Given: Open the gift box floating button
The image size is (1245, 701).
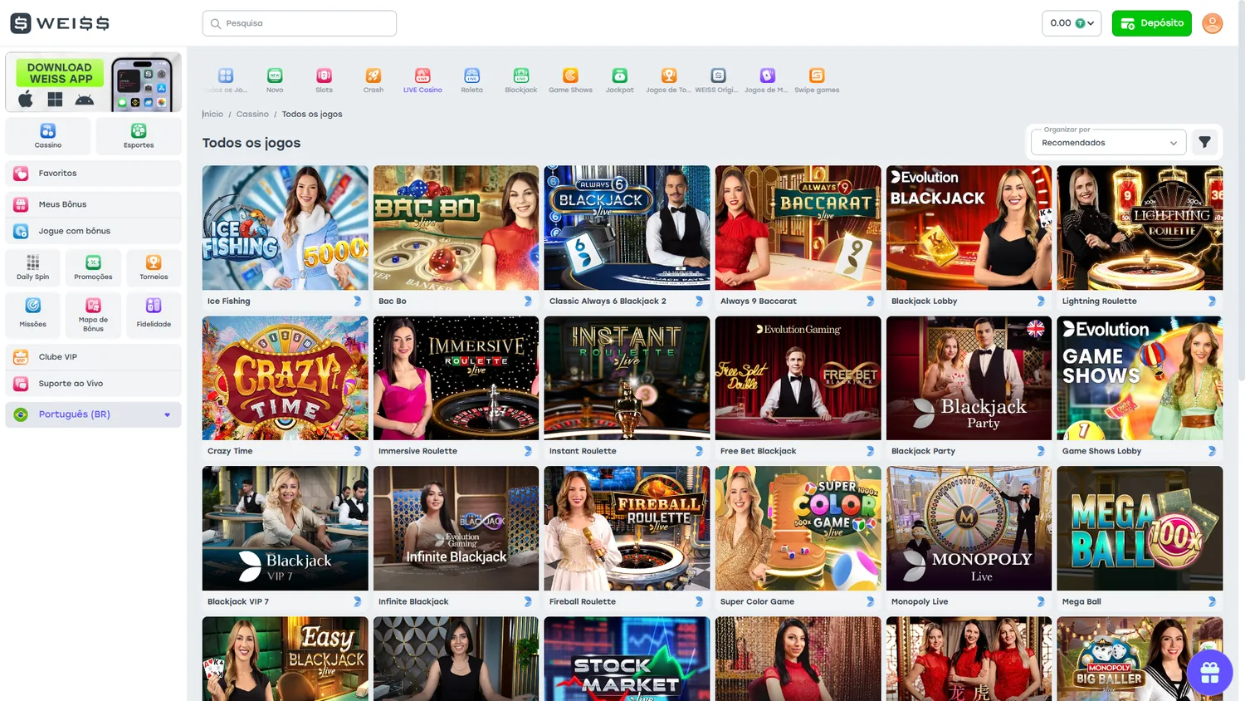Looking at the screenshot, I should click(1209, 672).
